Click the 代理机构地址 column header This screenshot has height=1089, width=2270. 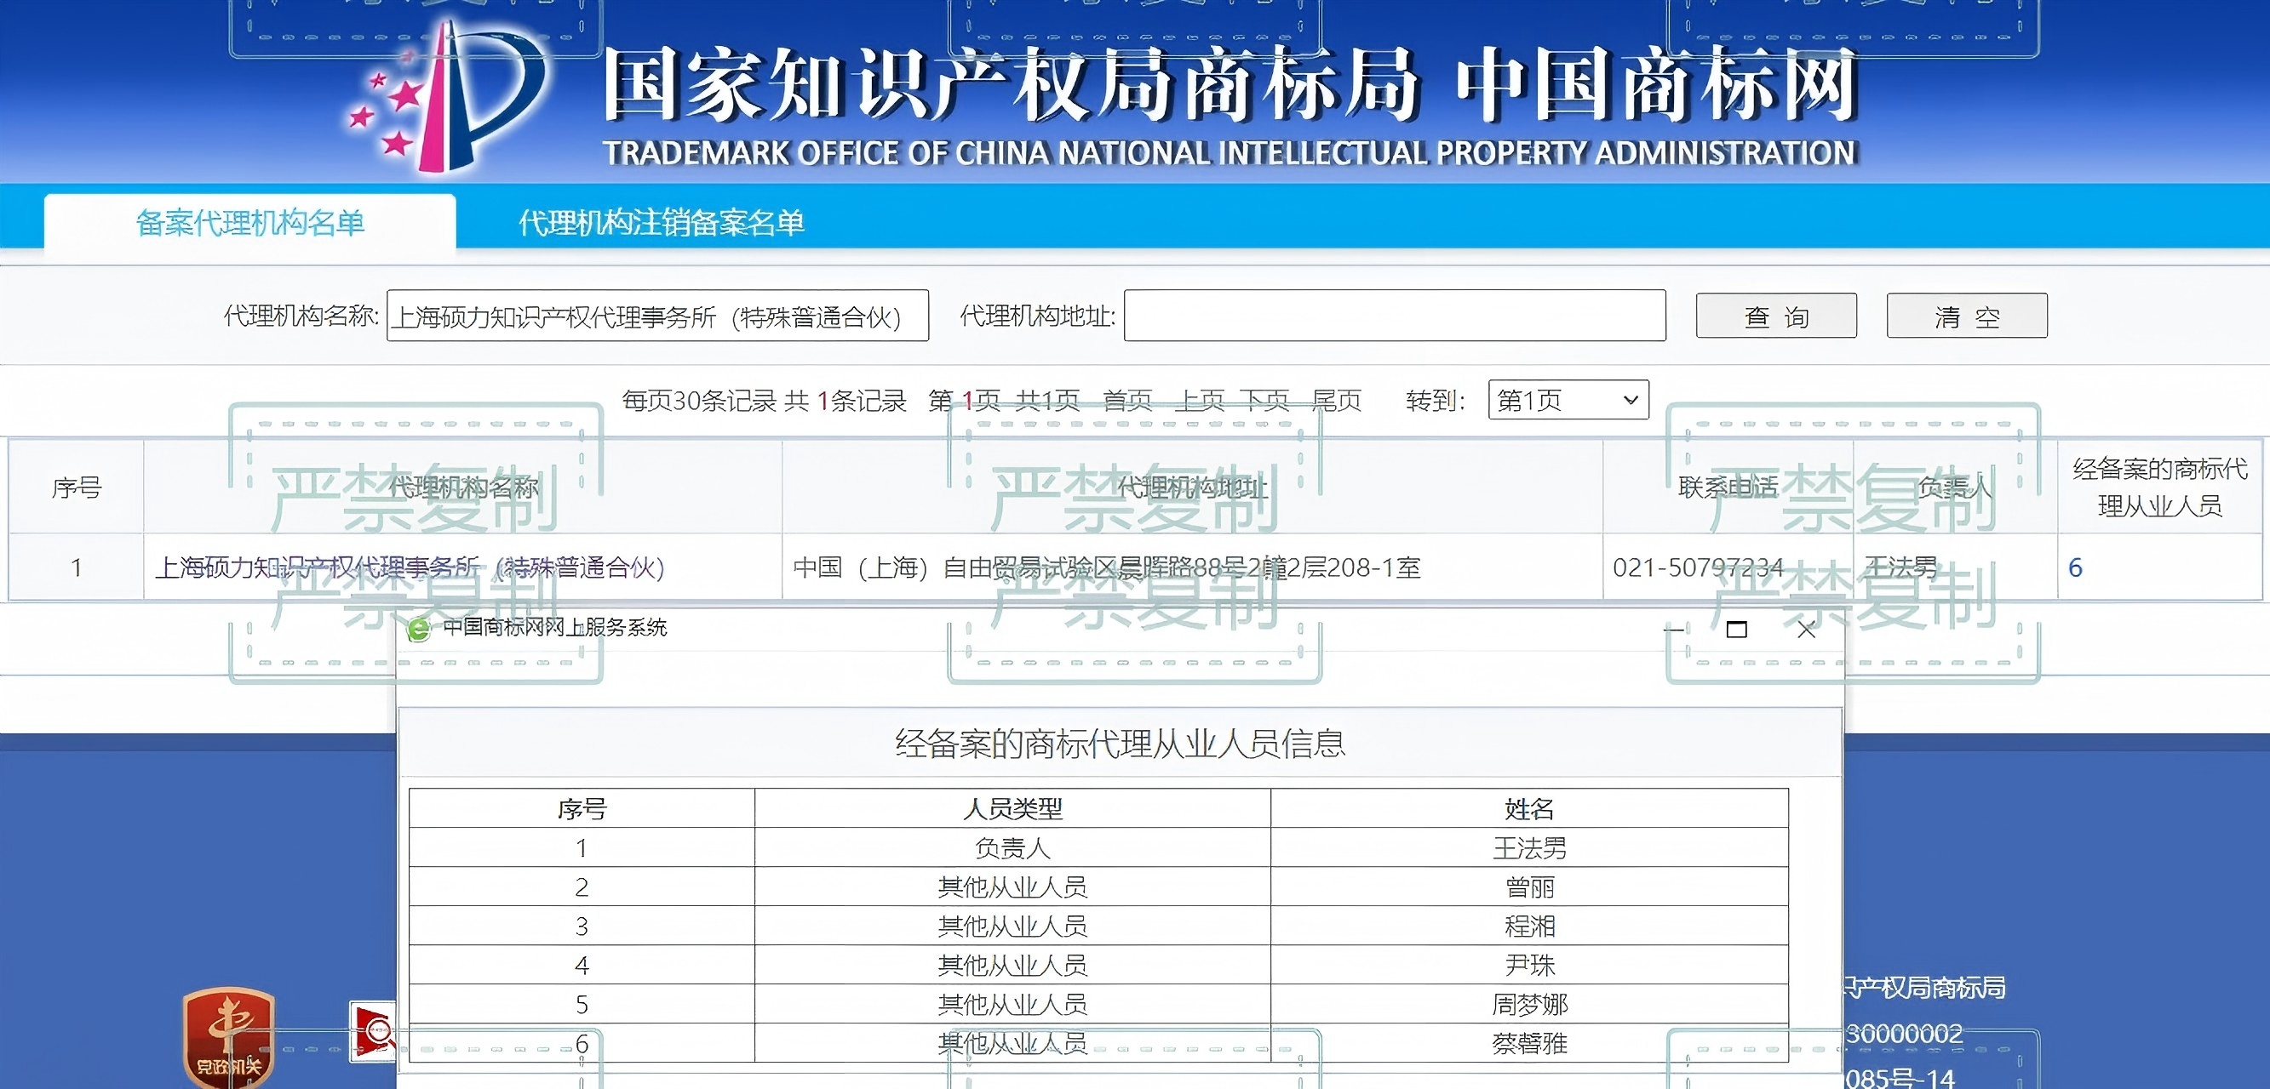1192,487
